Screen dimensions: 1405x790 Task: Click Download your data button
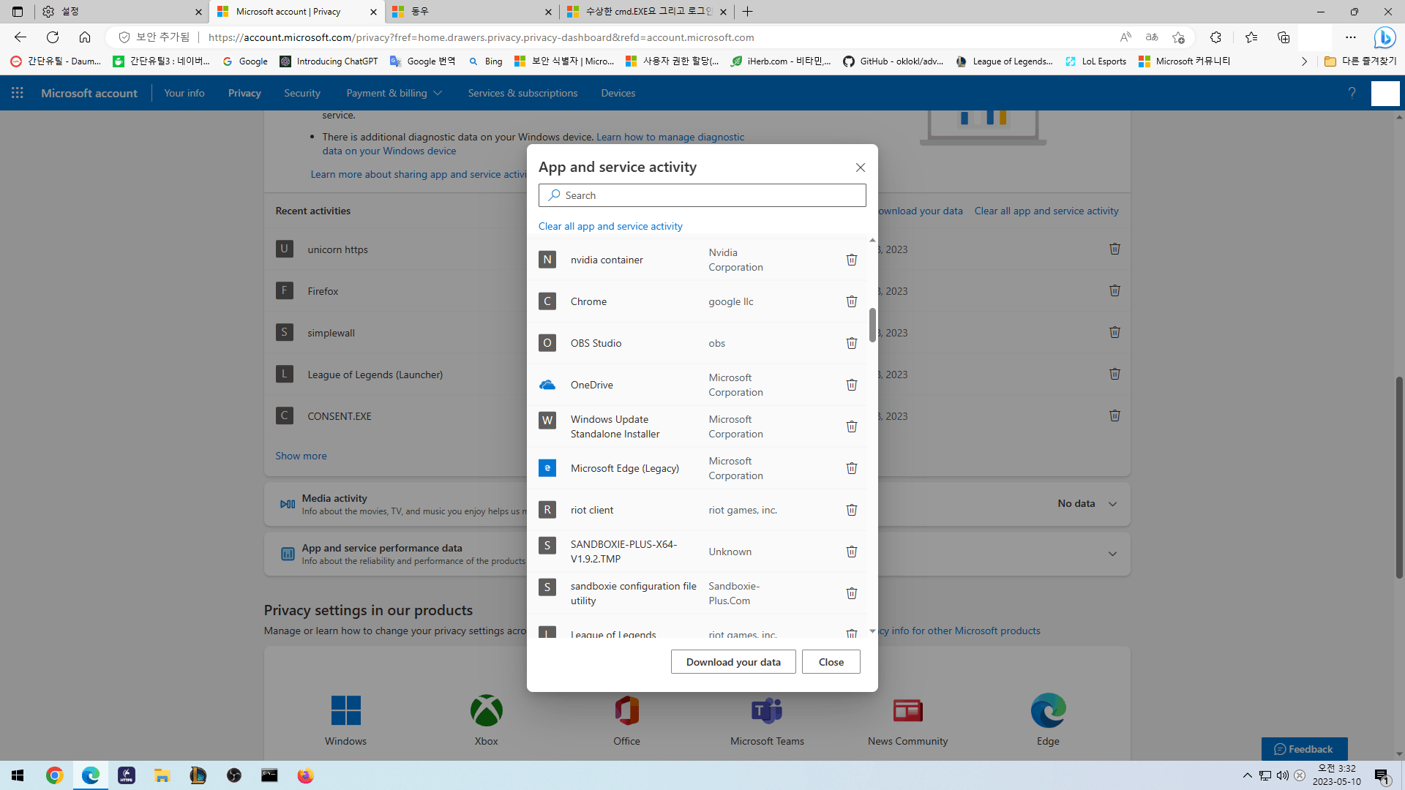[x=733, y=662]
